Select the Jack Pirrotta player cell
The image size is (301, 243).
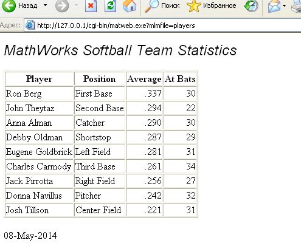[39, 181]
